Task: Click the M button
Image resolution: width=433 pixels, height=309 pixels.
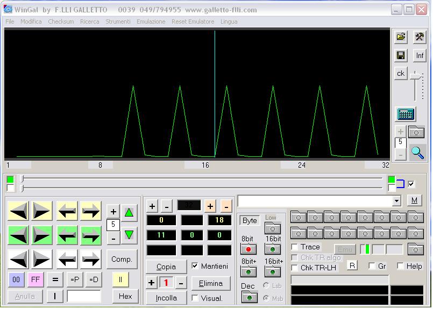Action: pyautogui.click(x=414, y=200)
